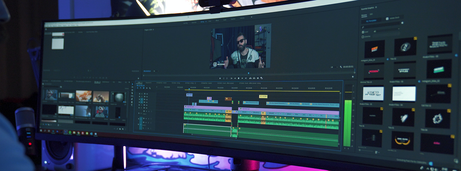
Task: Select the ModernTitles - 05 template thumbnail
Action: (405, 71)
